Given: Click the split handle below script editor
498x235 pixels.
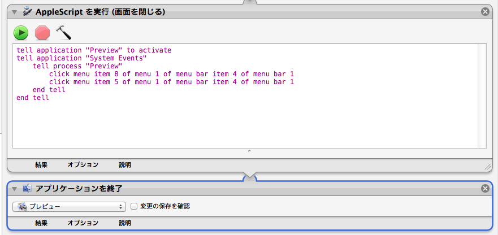Looking at the screenshot, I should (249, 151).
